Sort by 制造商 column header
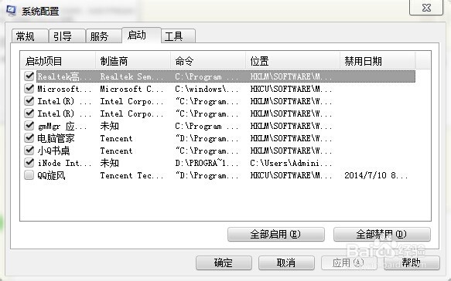This screenshot has width=451, height=281. click(x=133, y=61)
